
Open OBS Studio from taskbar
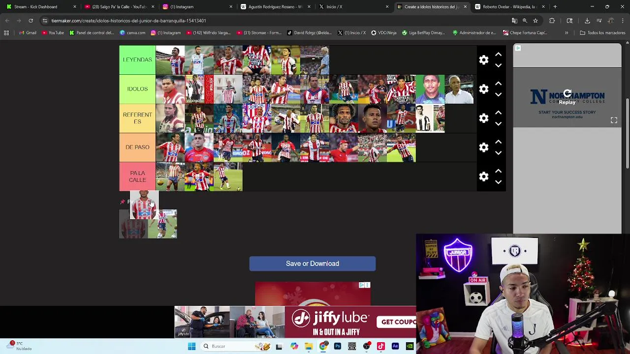tap(366, 346)
